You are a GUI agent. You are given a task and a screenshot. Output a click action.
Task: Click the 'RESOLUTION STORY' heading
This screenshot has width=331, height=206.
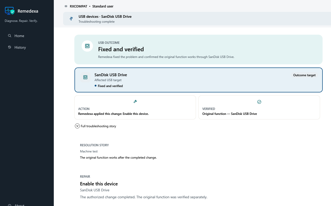[94, 145]
